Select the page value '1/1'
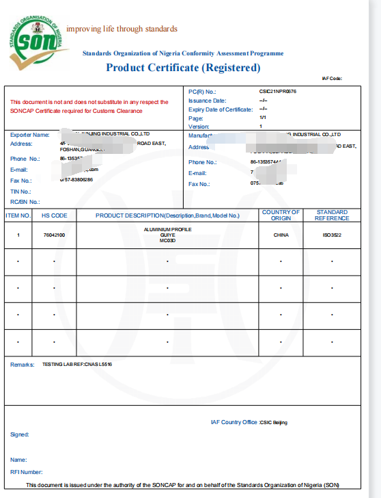Image resolution: width=381 pixels, height=498 pixels. tap(262, 118)
